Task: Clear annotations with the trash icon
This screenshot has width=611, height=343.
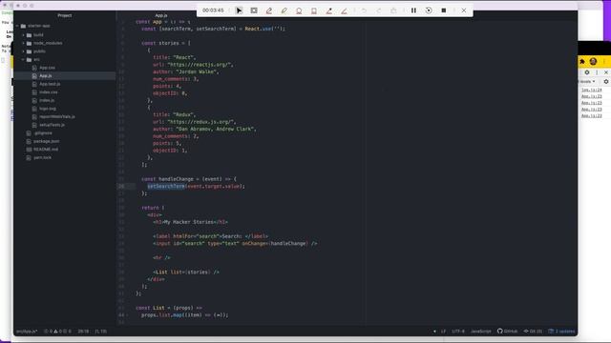Action: (393, 10)
